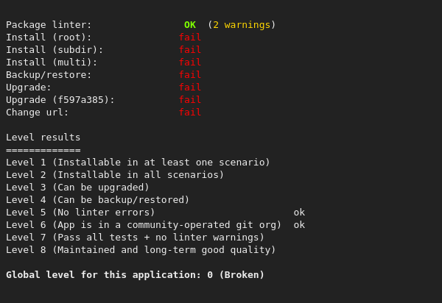442x303 pixels.
Task: Click the fail result for Backup/restore
Action: click(190, 75)
